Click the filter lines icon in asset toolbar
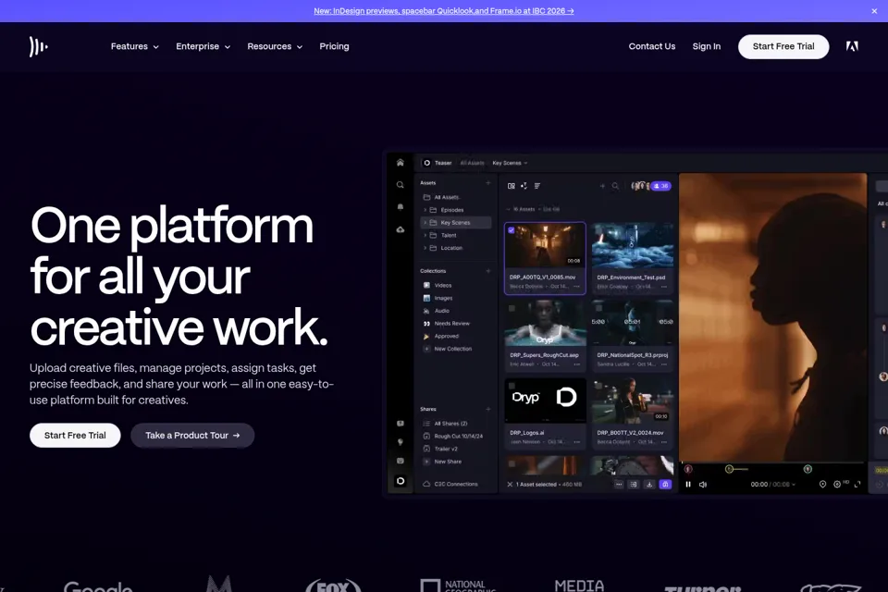This screenshot has height=592, width=888. (537, 186)
